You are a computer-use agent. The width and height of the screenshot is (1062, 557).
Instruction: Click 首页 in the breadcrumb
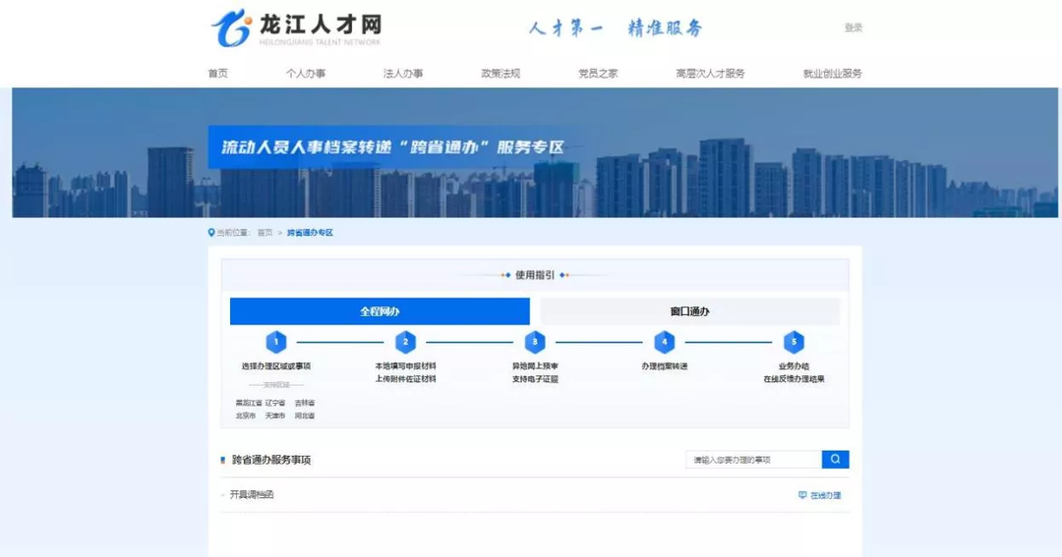pyautogui.click(x=265, y=233)
